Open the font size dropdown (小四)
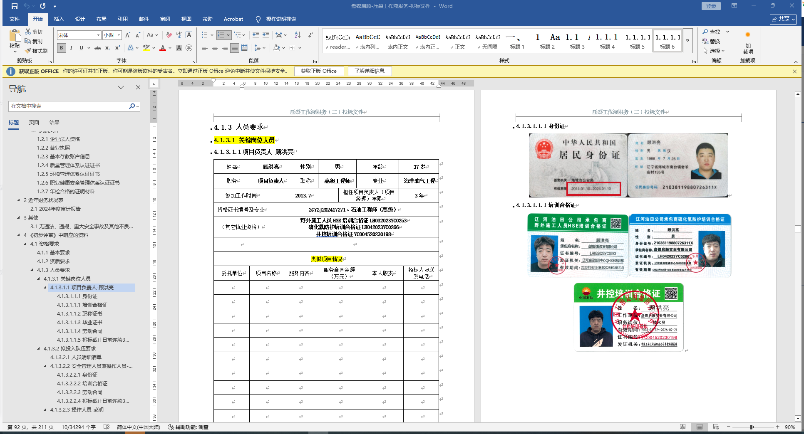The height and width of the screenshot is (434, 804). [x=119, y=35]
